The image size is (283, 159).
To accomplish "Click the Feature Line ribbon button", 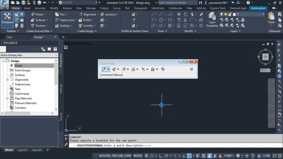I will click(x=66, y=20).
